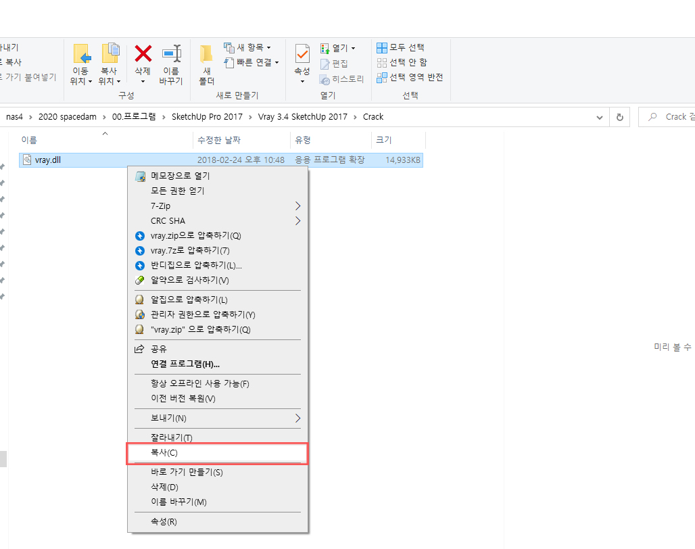This screenshot has height=549, width=695.
Task: Click the red X Delete (삭제) icon
Action: point(143,53)
